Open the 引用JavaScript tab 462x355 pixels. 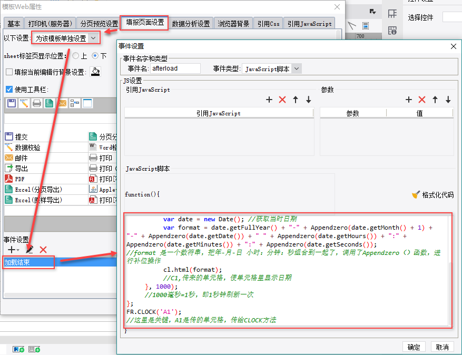309,24
